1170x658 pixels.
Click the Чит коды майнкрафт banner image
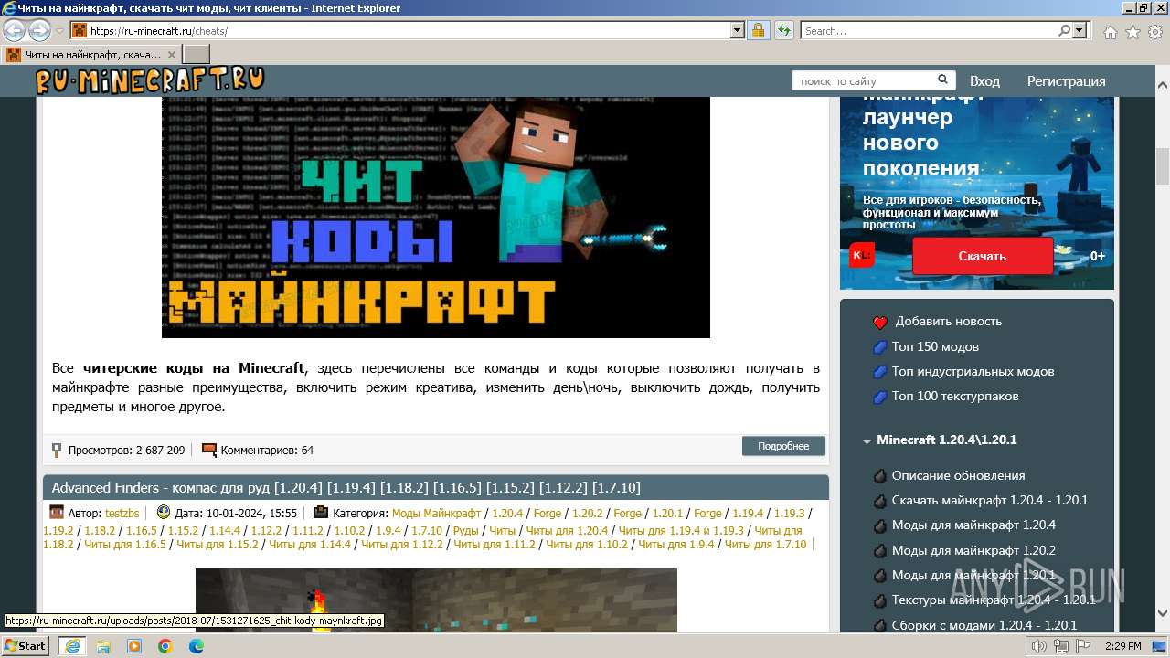(436, 218)
